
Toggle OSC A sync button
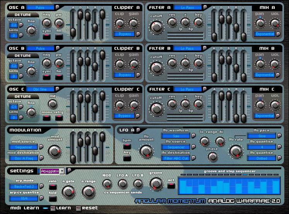46,36
